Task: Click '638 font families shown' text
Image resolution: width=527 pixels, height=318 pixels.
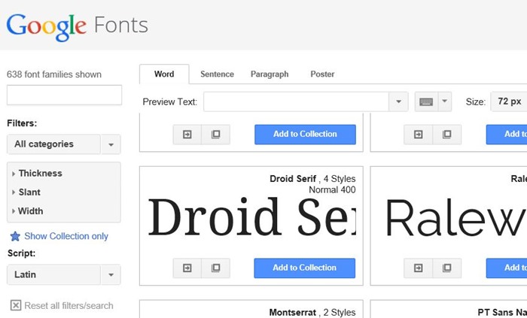Action: [54, 74]
